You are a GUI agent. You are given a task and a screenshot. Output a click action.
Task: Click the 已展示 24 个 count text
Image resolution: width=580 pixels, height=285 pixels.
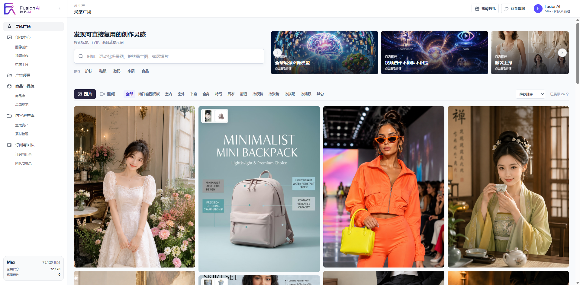point(559,94)
